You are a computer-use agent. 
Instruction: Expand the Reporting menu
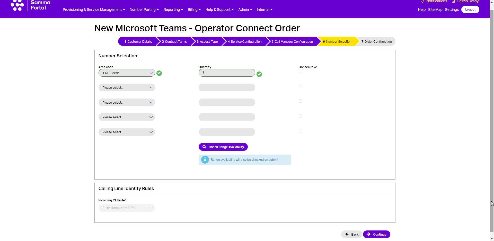click(173, 10)
